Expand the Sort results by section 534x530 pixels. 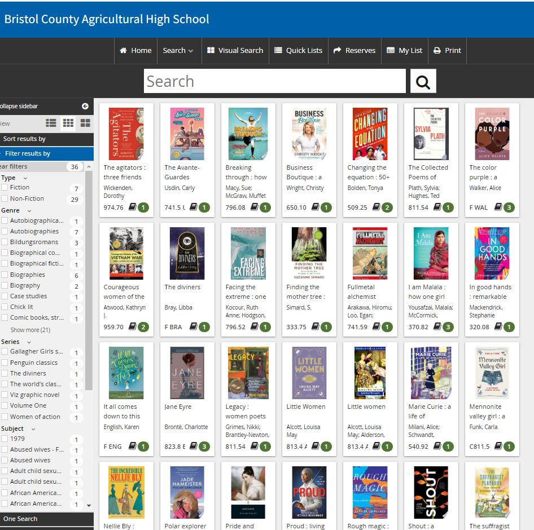47,139
